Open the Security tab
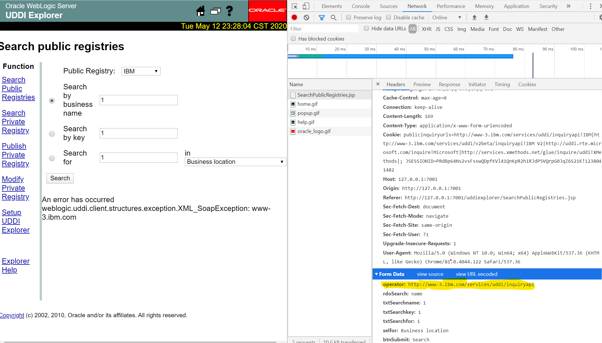The image size is (602, 343). click(x=548, y=6)
